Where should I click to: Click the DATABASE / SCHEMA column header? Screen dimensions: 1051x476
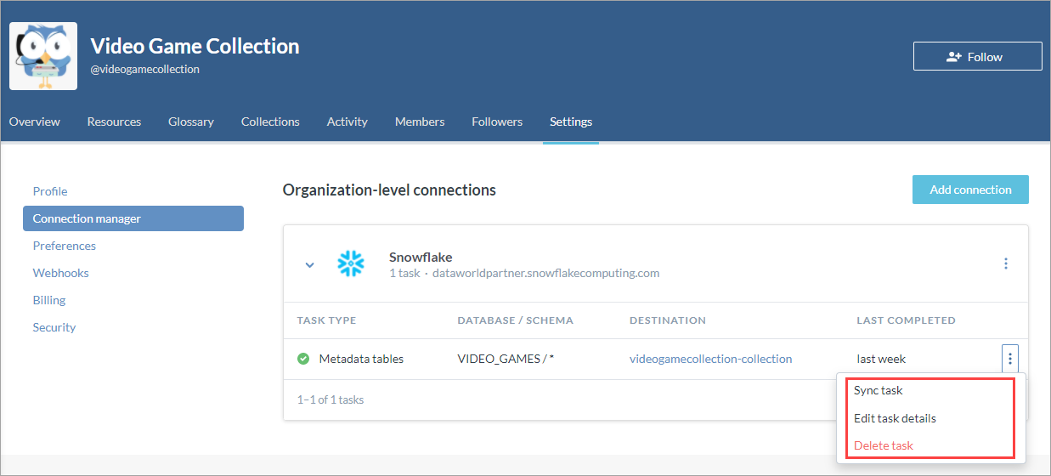point(515,320)
